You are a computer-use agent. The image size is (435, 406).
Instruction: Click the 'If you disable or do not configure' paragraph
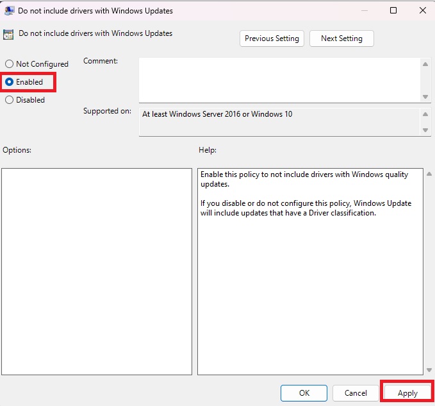pyautogui.click(x=306, y=208)
